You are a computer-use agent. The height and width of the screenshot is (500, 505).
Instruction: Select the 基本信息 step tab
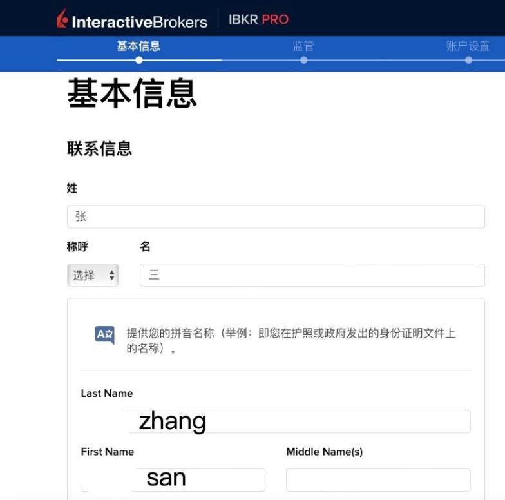click(138, 46)
